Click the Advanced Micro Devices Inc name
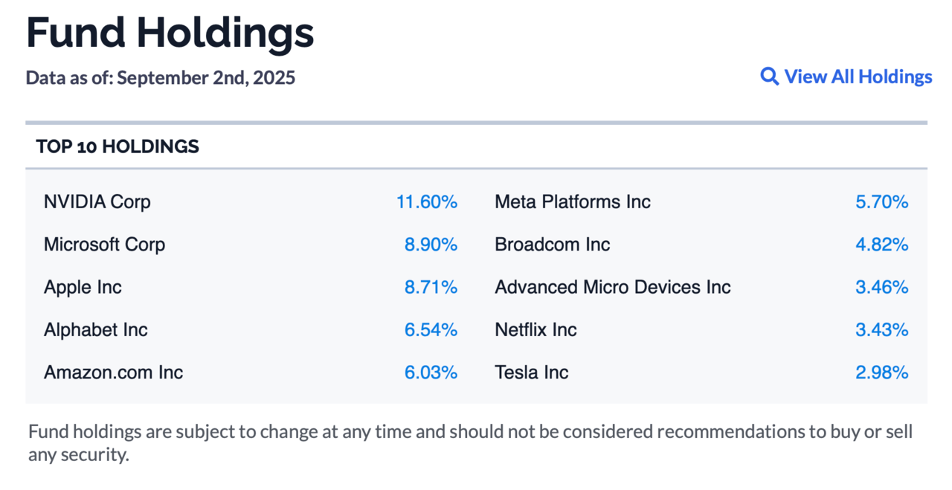Image resolution: width=952 pixels, height=490 pixels. pyautogui.click(x=613, y=287)
